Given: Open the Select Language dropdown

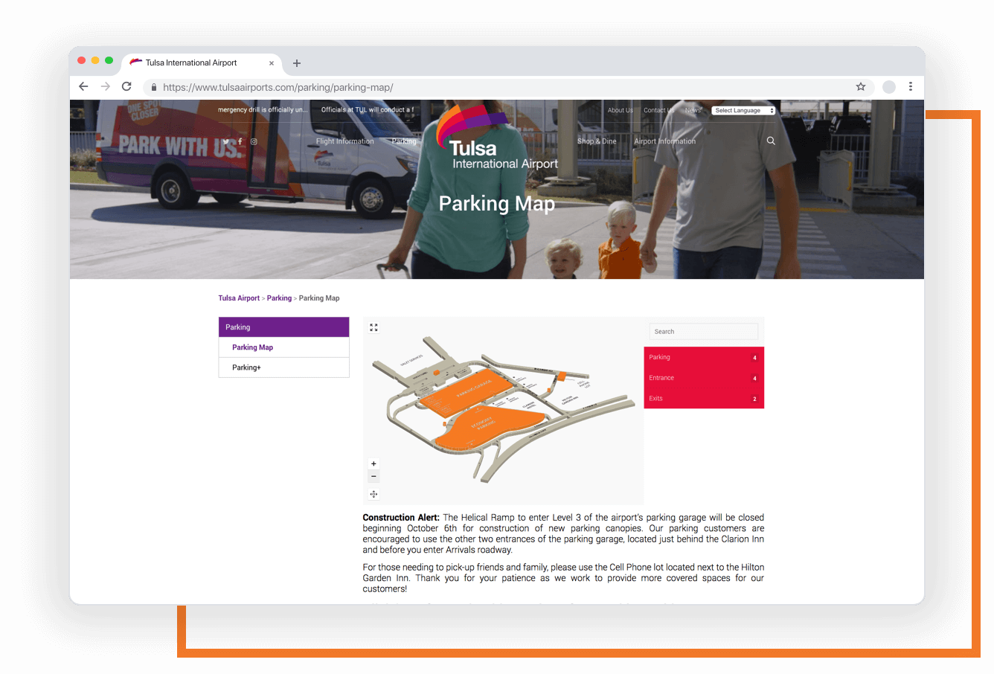Looking at the screenshot, I should point(743,110).
